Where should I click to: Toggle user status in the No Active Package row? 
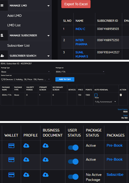point(73,177)
